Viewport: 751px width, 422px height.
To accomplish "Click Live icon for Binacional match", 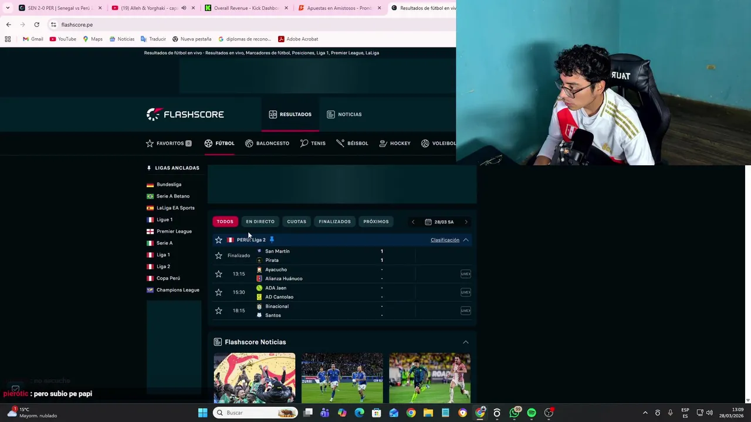I will click(x=466, y=311).
